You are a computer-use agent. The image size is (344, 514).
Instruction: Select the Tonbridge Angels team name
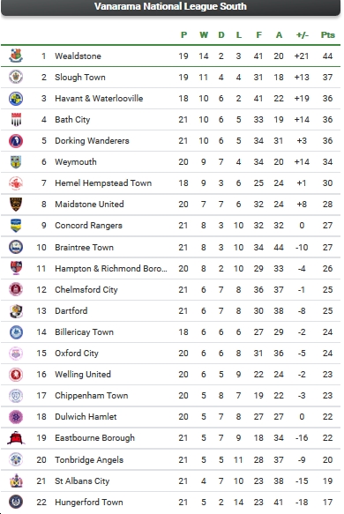(x=89, y=460)
